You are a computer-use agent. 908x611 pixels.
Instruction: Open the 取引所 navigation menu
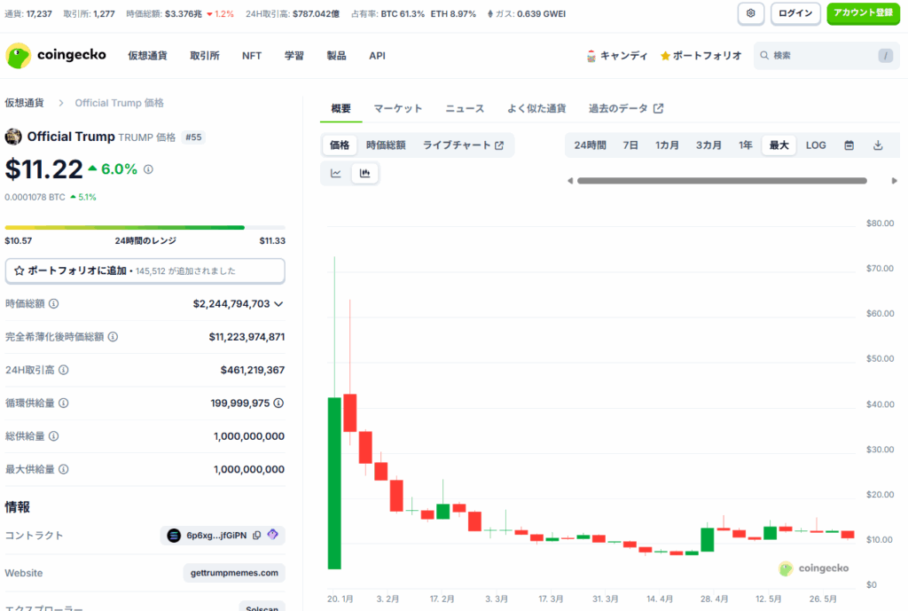click(x=205, y=56)
